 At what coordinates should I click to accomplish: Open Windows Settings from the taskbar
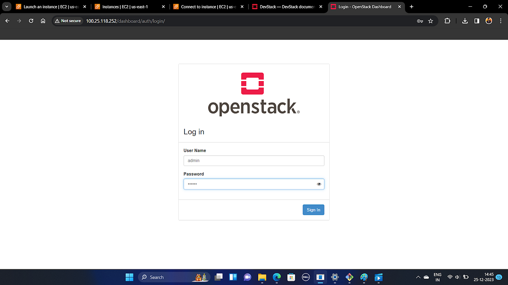click(334, 277)
